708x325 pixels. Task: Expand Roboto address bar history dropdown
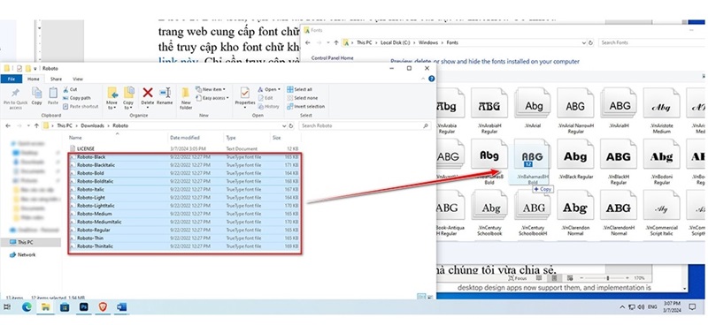(x=283, y=125)
